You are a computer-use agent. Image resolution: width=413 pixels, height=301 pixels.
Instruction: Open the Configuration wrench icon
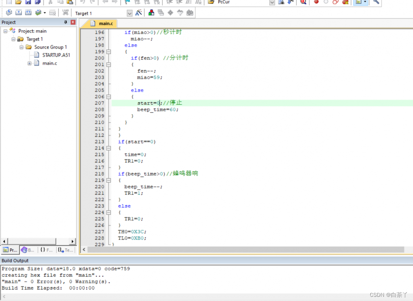[x=376, y=2]
